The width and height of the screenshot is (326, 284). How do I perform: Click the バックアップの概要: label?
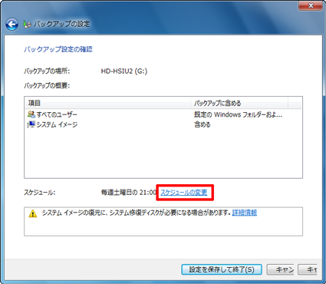(47, 85)
